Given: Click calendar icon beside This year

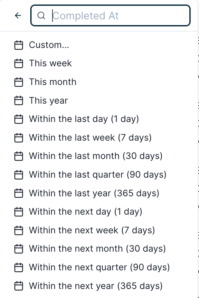Looking at the screenshot, I should point(19,101).
